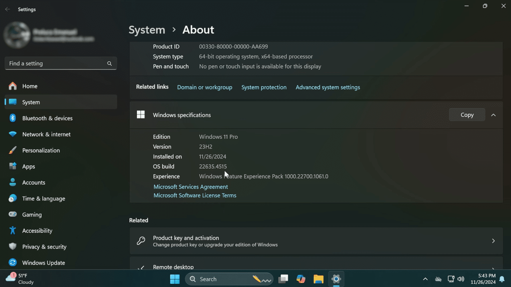Image resolution: width=511 pixels, height=287 pixels.
Task: Click the Accounts person icon
Action: click(13, 182)
